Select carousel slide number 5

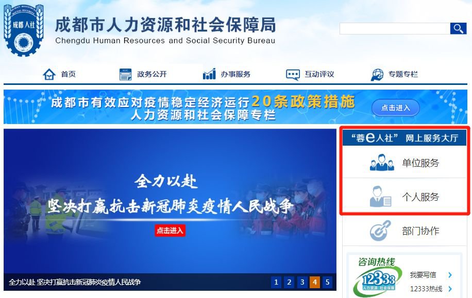pyautogui.click(x=328, y=282)
